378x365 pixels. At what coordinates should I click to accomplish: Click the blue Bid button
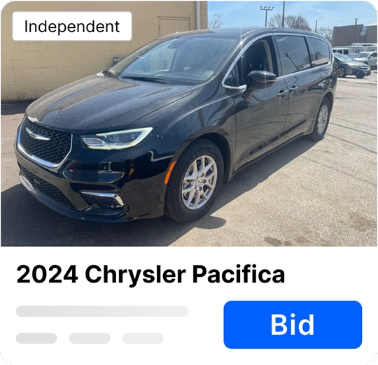pyautogui.click(x=293, y=324)
